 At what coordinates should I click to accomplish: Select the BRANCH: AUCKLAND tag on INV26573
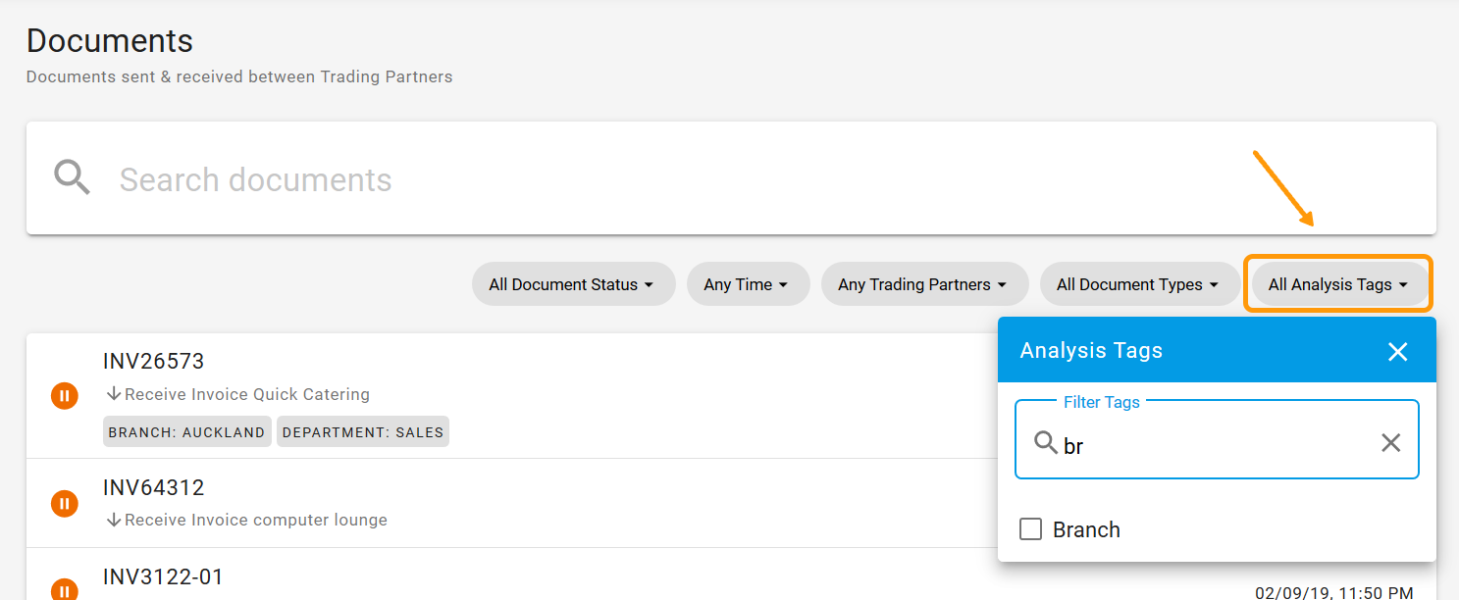(186, 431)
